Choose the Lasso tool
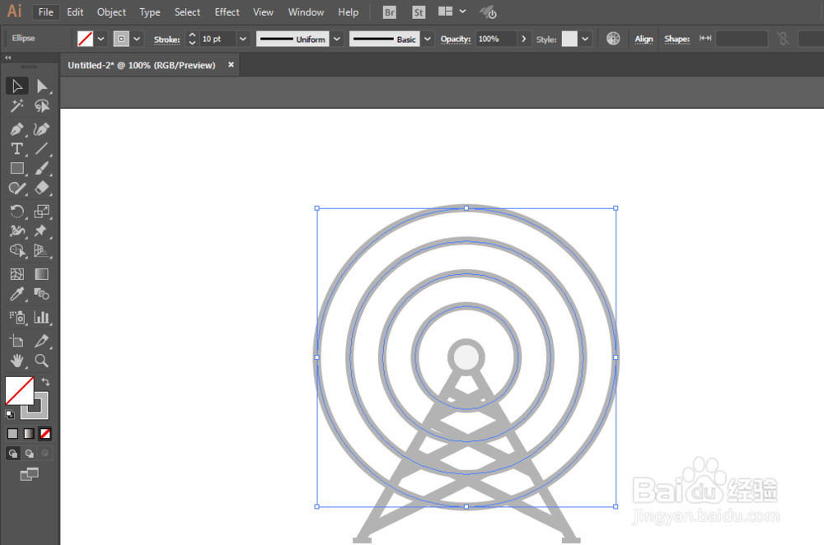Image resolution: width=824 pixels, height=545 pixels. (41, 106)
